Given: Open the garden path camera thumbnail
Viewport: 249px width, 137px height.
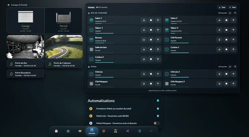Looking at the screenshot, I should [x=64, y=47].
